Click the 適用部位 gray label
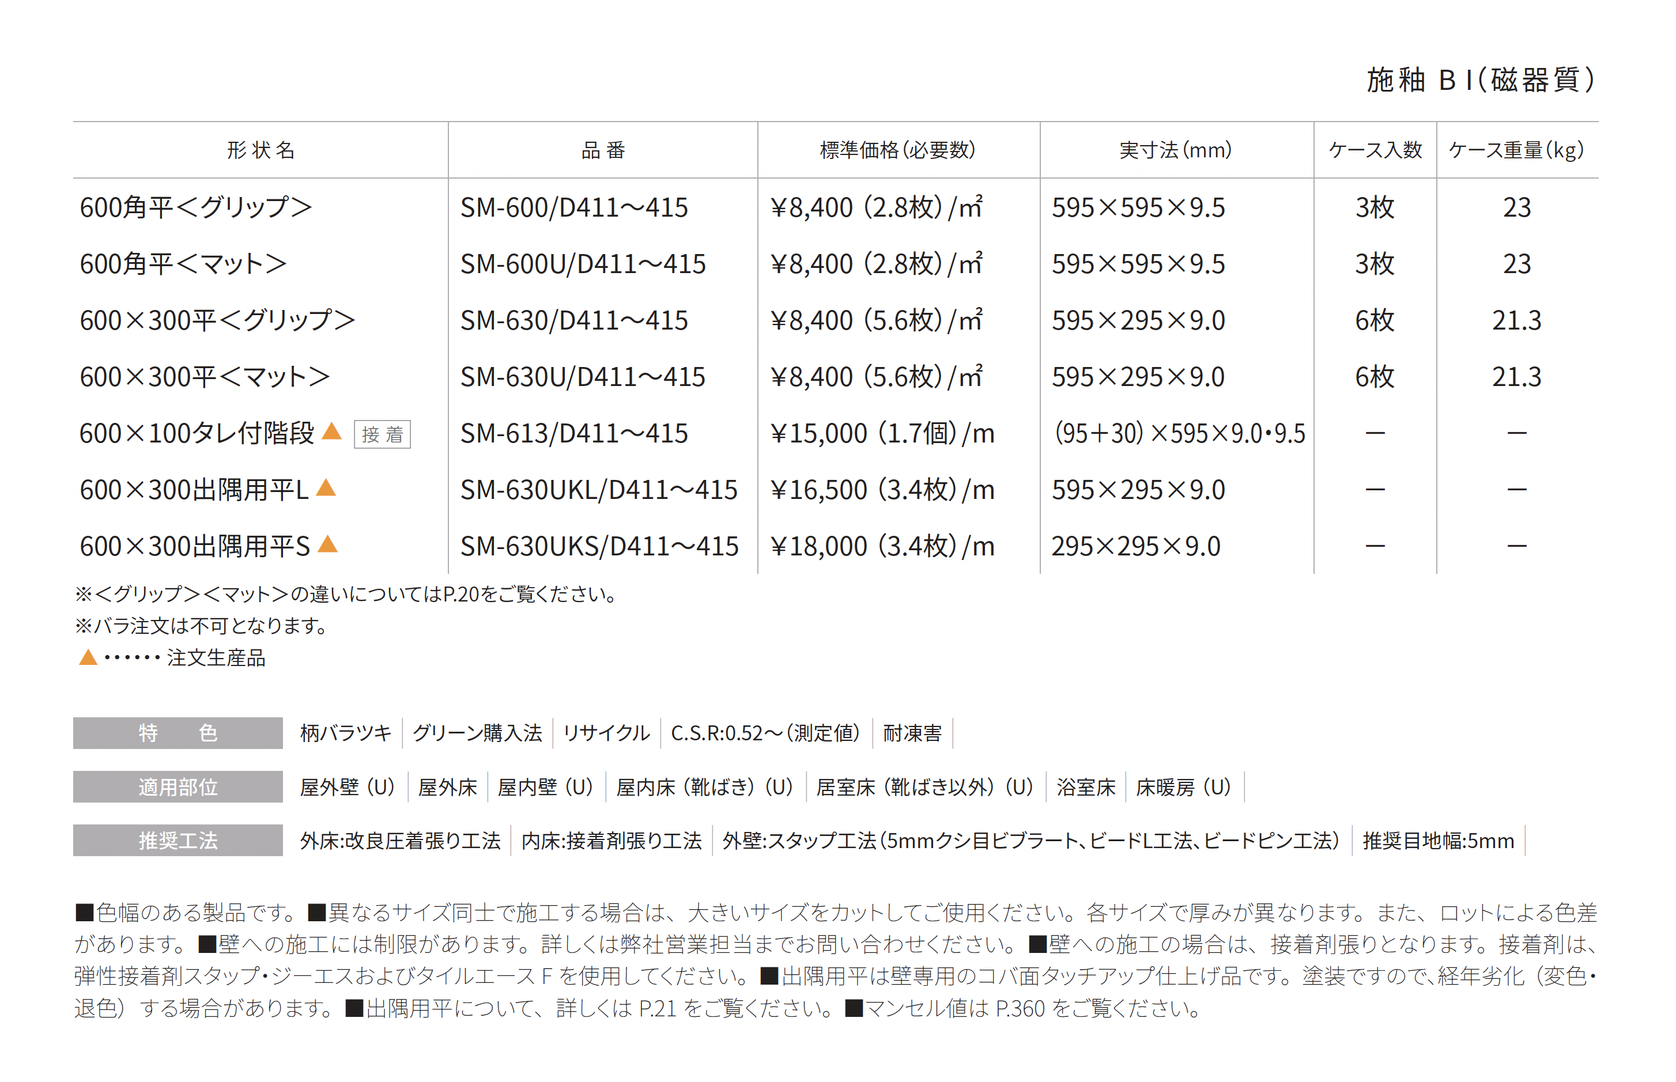Viewport: 1676px width, 1082px height. pos(178,787)
